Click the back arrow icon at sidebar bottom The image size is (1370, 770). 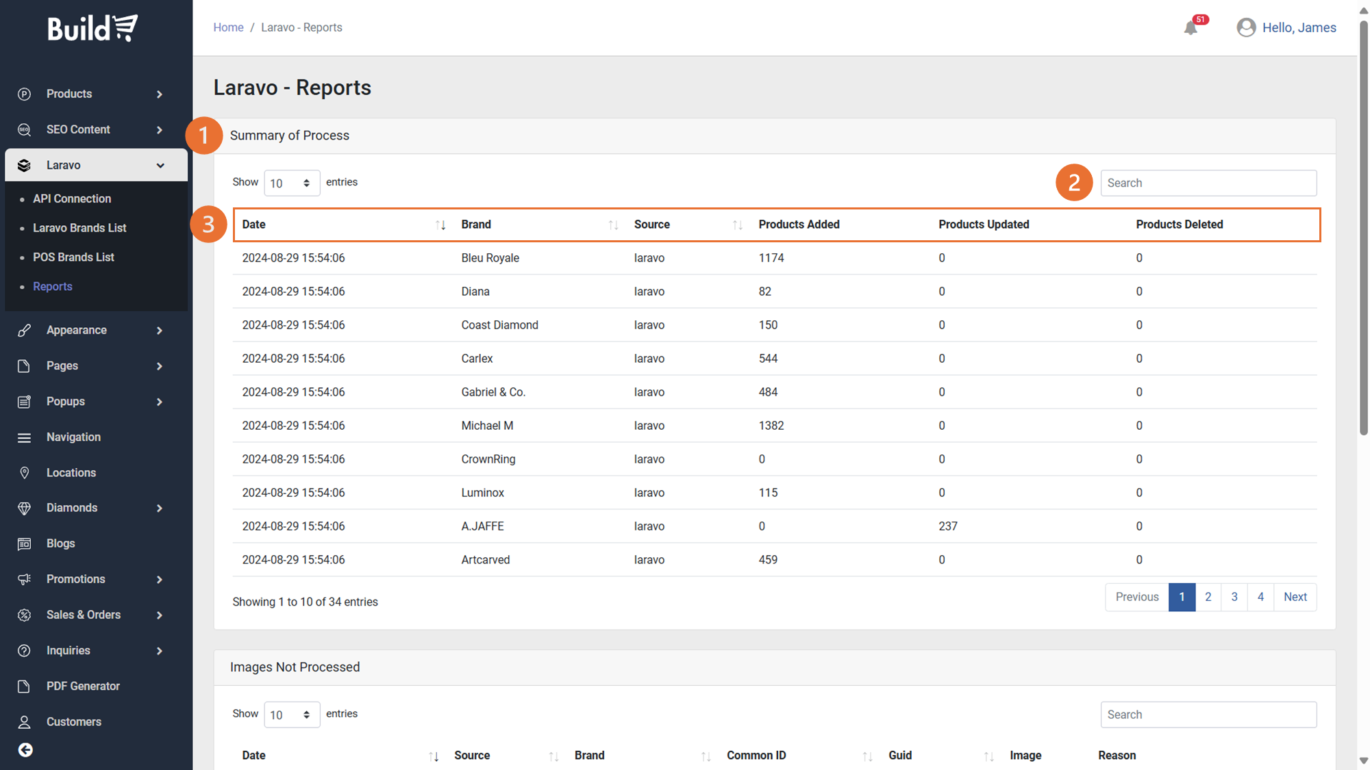(x=25, y=750)
